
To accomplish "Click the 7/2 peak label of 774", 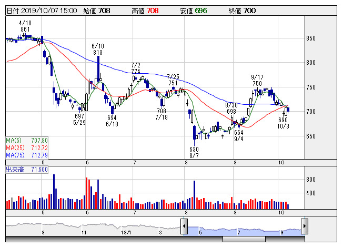I will [x=136, y=68].
